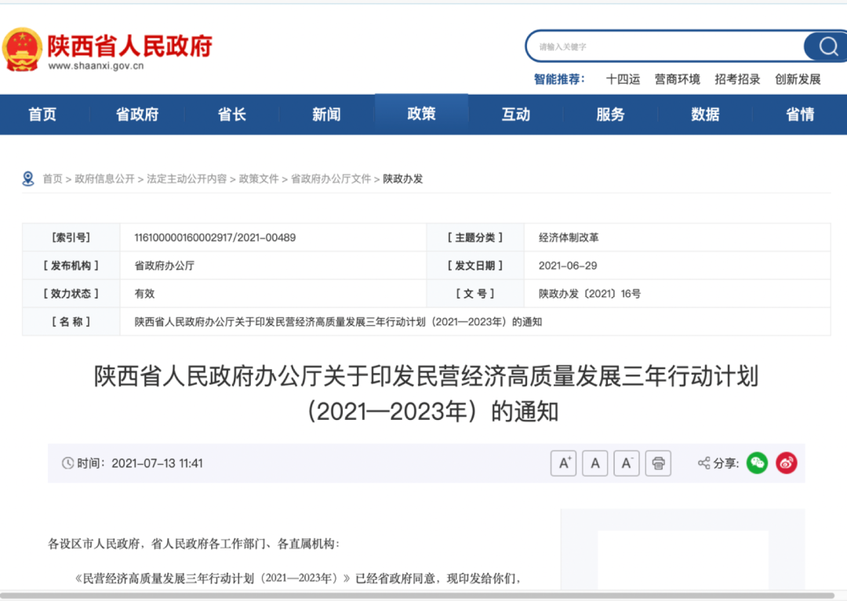Click the keyword search input field
This screenshot has height=601, width=847.
667,47
